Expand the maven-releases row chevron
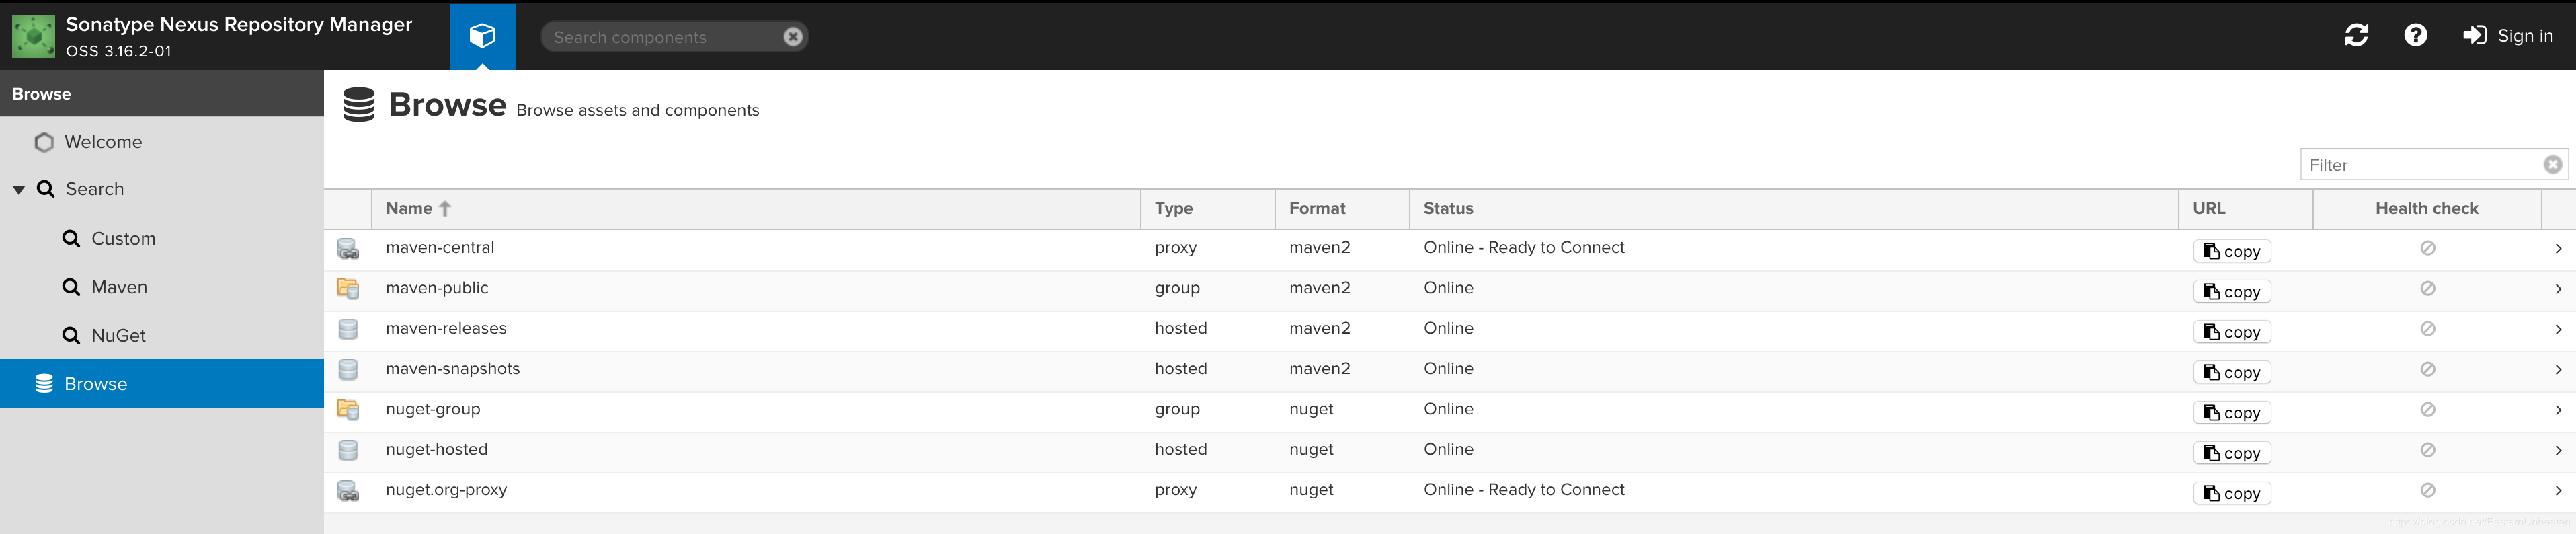The image size is (2576, 534). (x=2558, y=329)
